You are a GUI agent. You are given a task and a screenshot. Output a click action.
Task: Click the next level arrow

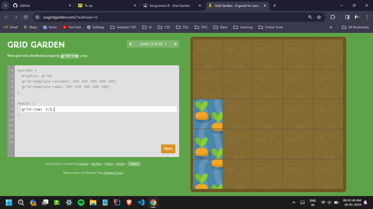pos(176,44)
